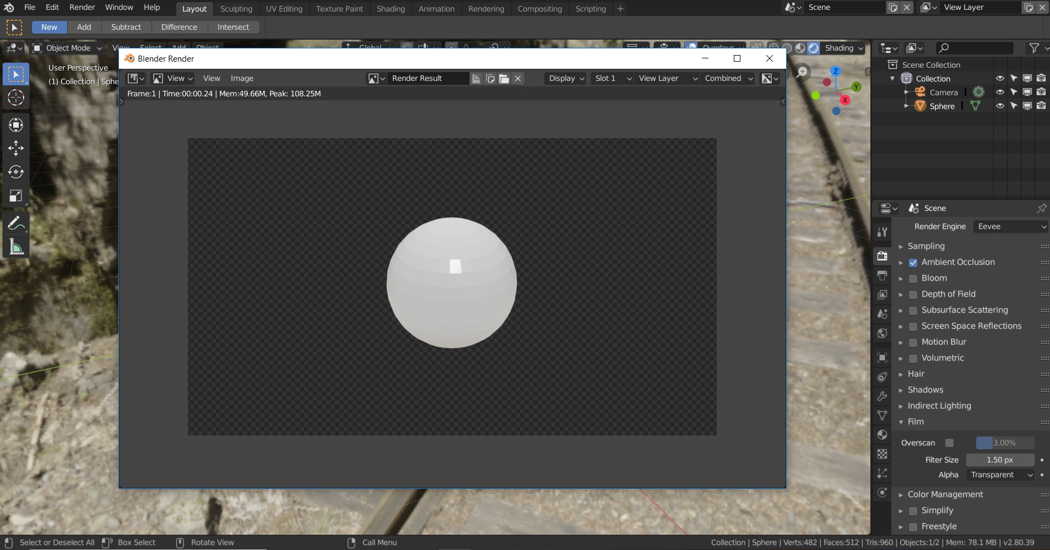Click the Render Result image name field
Viewport: 1050px width, 550px height.
(x=427, y=78)
